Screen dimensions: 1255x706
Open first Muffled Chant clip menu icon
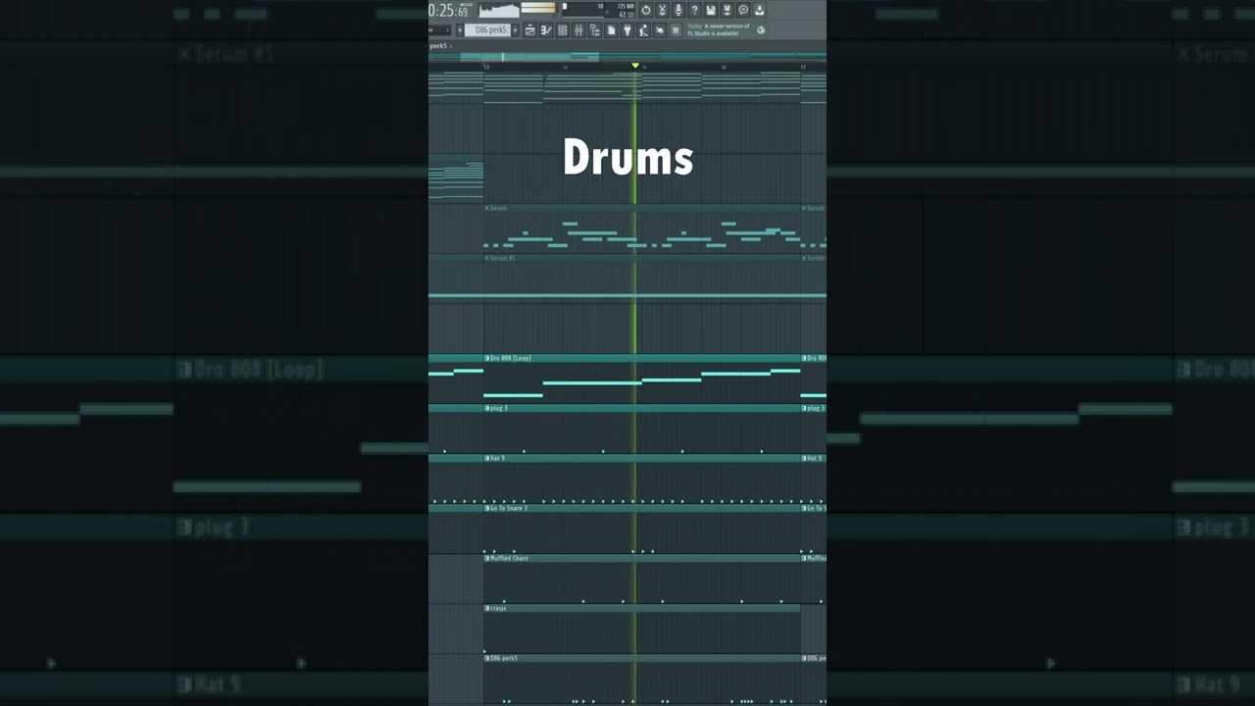(486, 558)
